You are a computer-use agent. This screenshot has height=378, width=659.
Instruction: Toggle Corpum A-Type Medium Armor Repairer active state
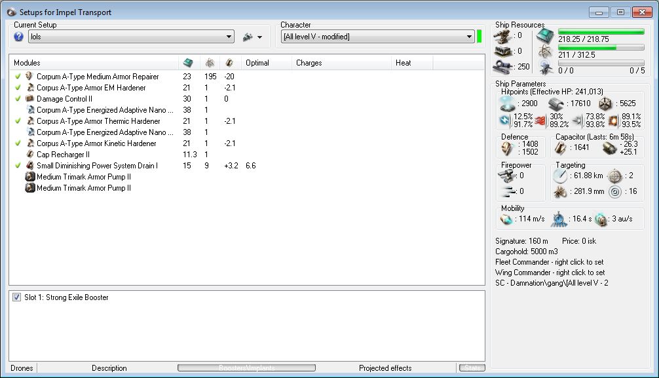[18, 77]
